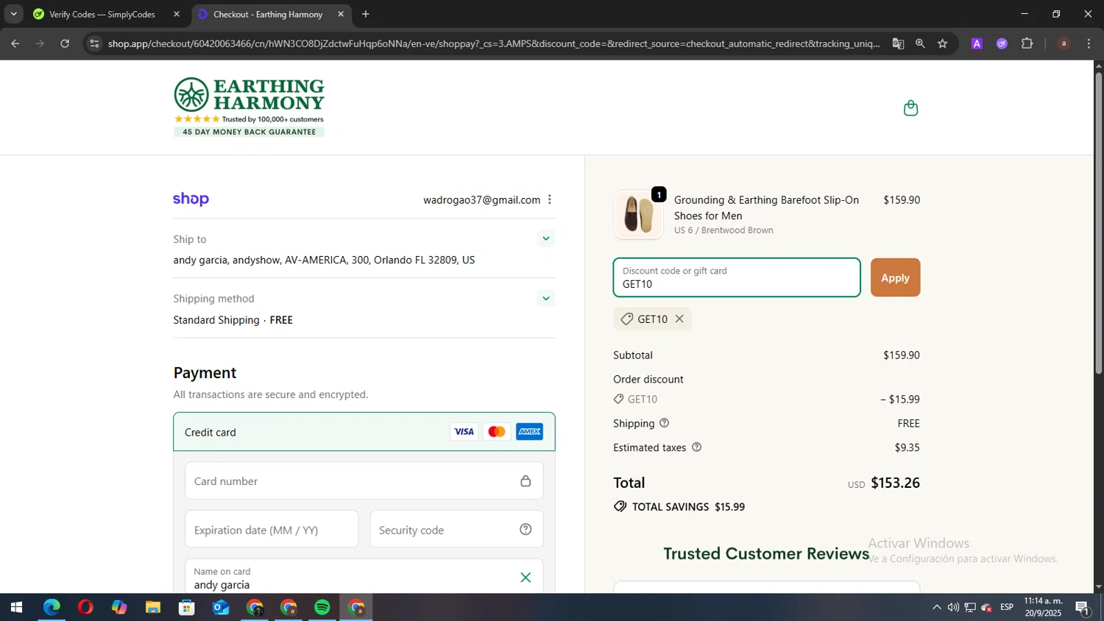Show shipping info tooltip icon
This screenshot has width=1104, height=621.
click(x=665, y=423)
